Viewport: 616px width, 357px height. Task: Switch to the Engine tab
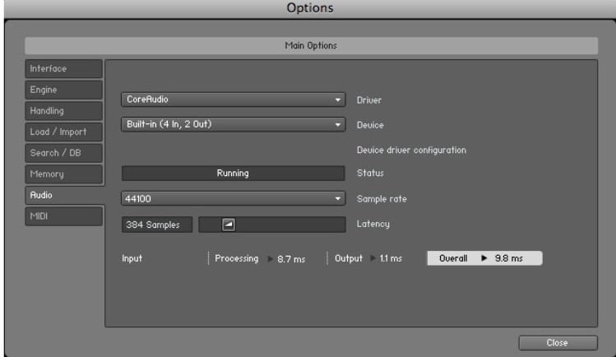coord(64,90)
